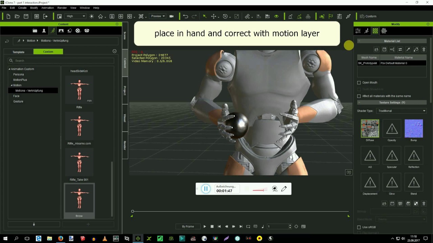The height and width of the screenshot is (243, 433).
Task: Open the Actor tab in the Content panel
Action: 44,31
